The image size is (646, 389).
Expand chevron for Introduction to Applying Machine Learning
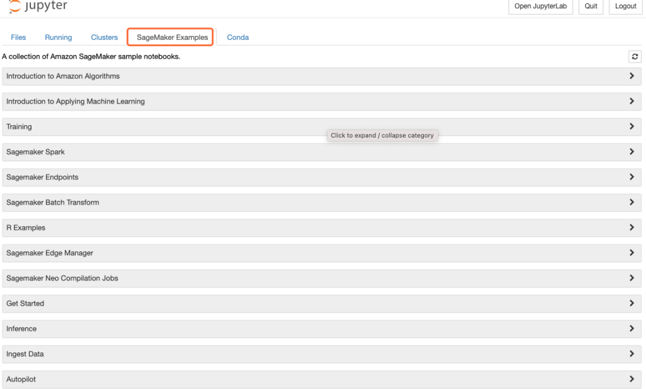[x=631, y=101]
